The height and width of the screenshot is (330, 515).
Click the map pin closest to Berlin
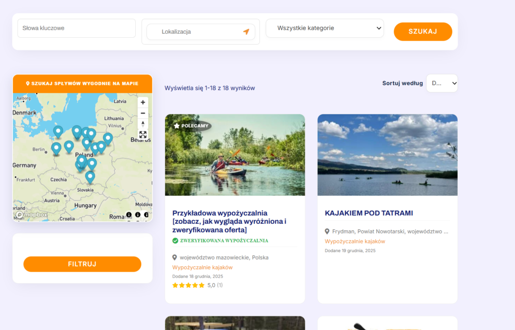coord(56,147)
